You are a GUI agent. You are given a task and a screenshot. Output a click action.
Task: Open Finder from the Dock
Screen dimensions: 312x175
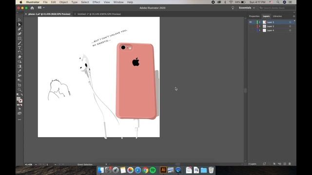101,170
